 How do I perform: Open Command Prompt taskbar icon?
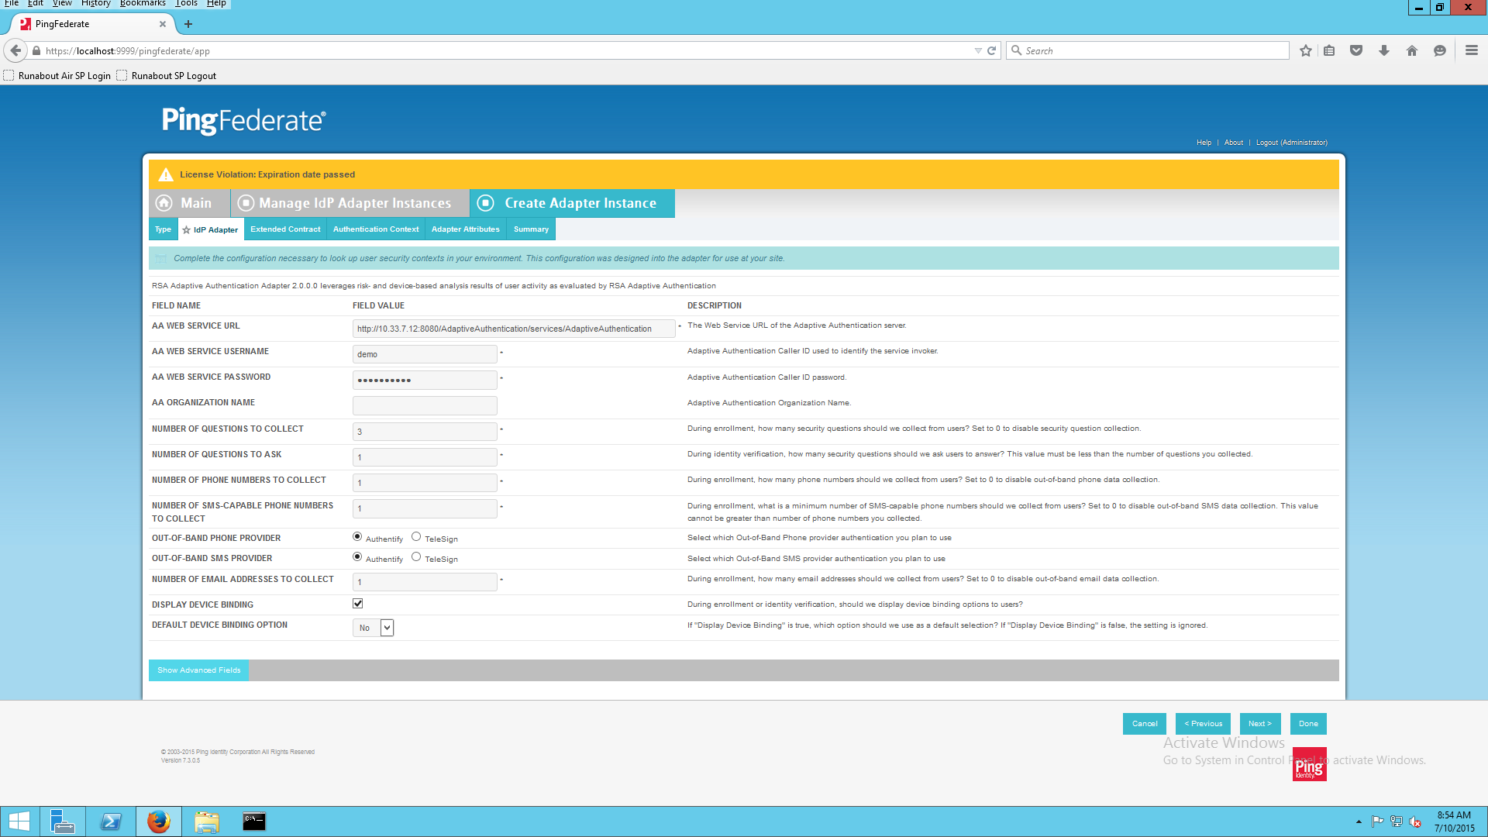click(254, 821)
